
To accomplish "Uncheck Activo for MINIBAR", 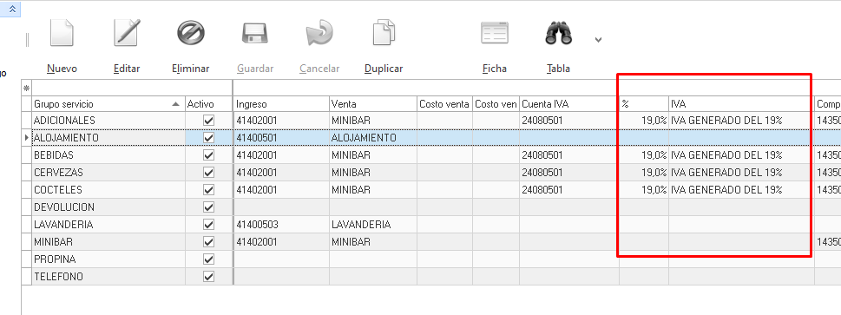I will click(208, 242).
